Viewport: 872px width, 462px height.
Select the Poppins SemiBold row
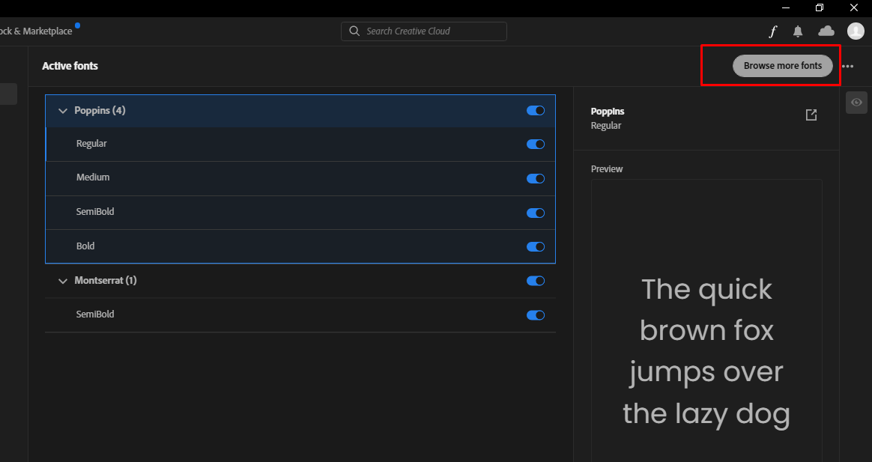click(x=300, y=213)
